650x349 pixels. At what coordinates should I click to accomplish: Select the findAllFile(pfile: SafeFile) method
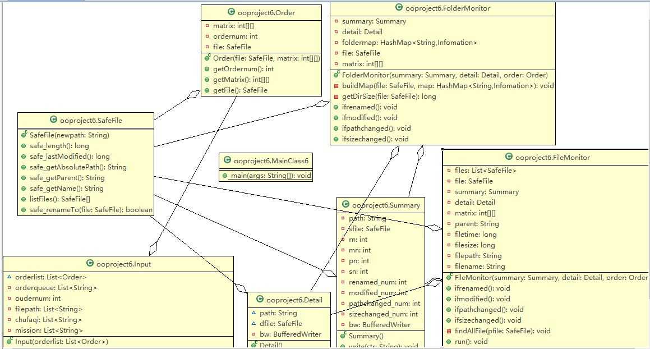[503, 331]
